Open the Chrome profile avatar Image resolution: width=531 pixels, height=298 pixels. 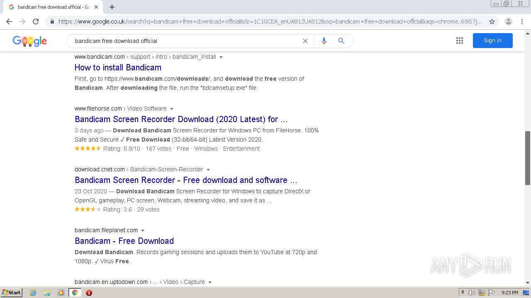[x=509, y=22]
